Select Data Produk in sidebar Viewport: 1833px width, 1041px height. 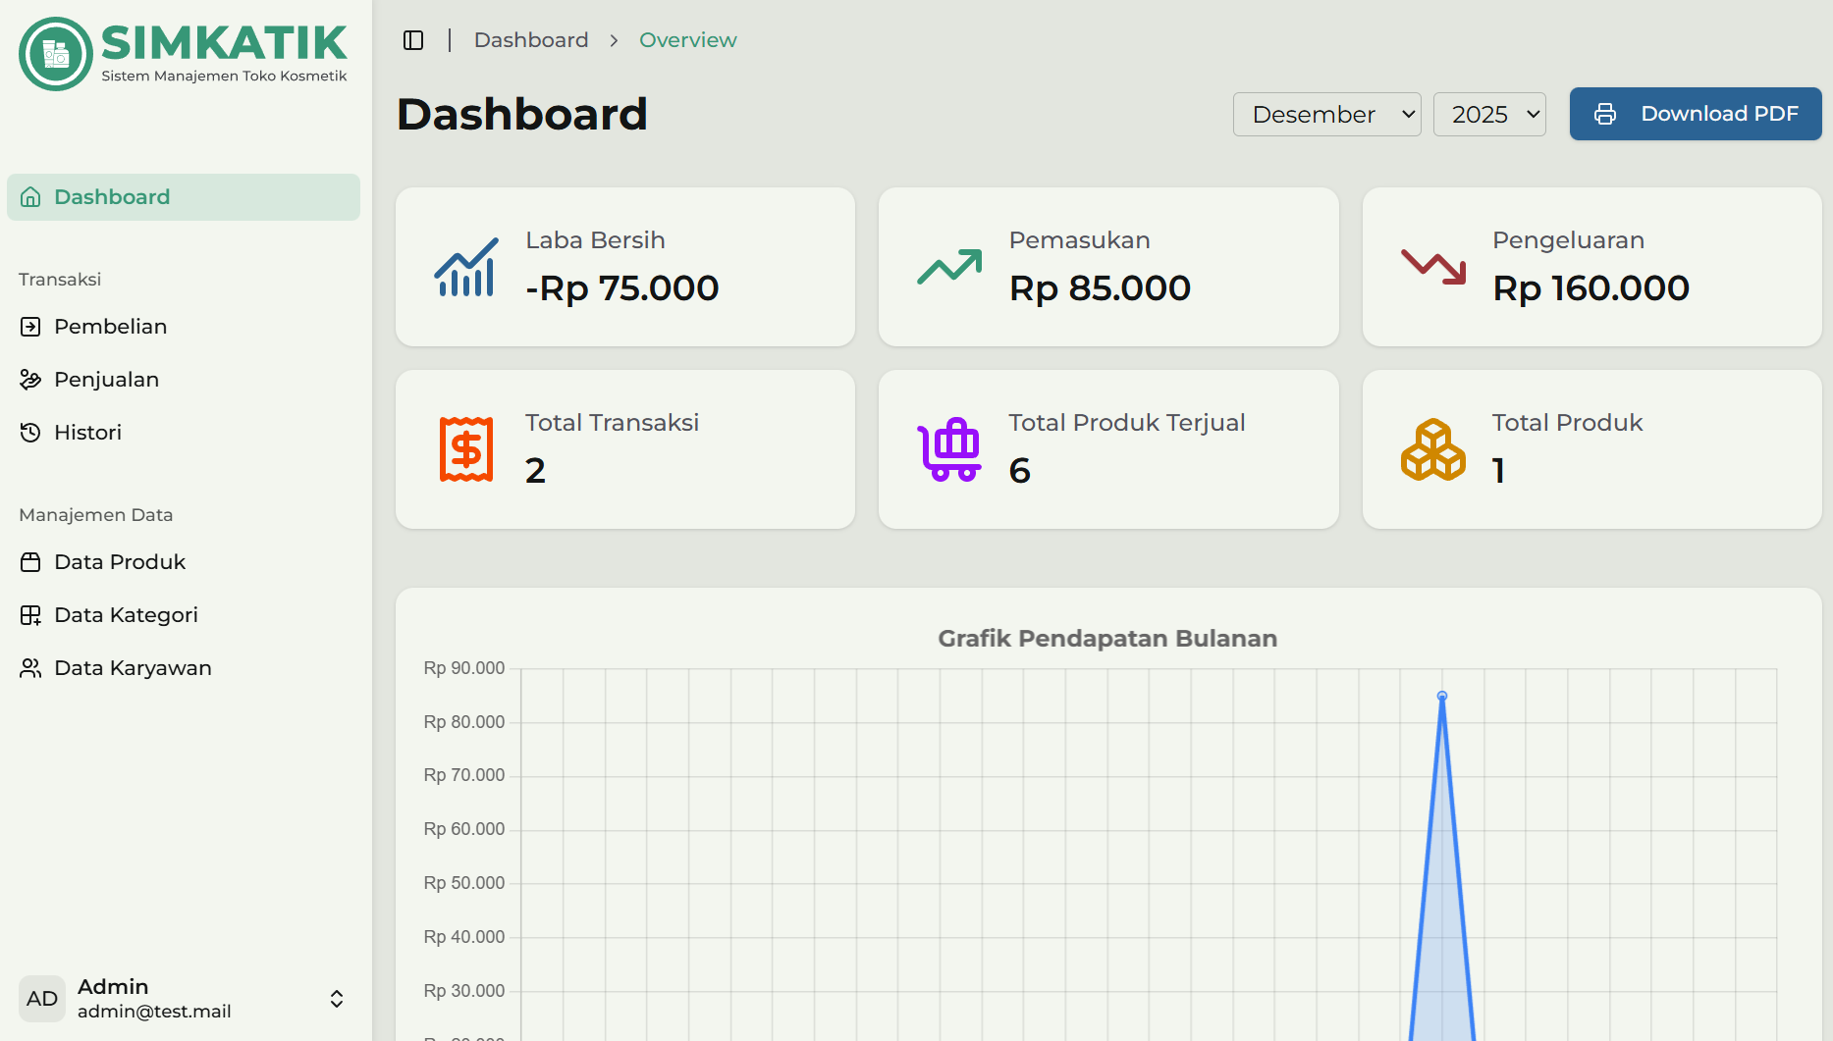(184, 562)
